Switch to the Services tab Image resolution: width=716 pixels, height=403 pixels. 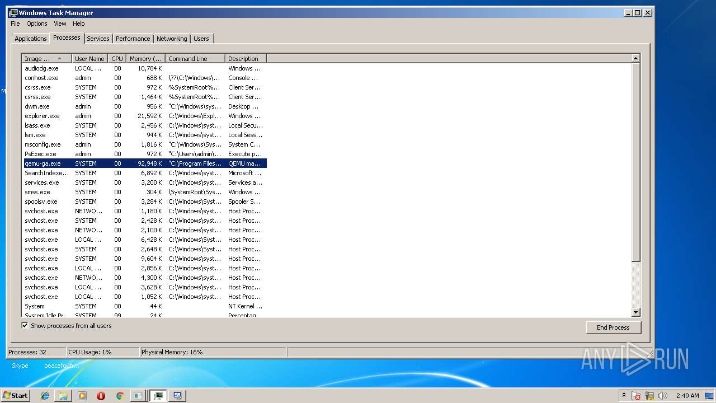(98, 39)
